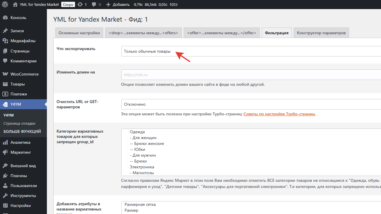Select Юбки in the category list

coord(140,150)
